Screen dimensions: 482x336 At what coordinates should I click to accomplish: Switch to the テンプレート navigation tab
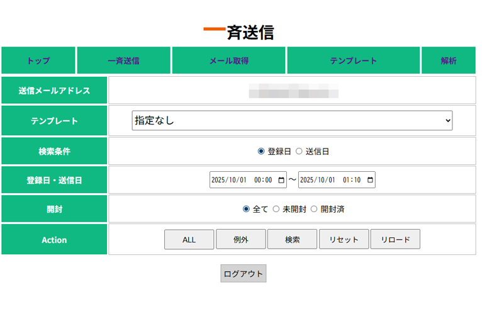[354, 61]
